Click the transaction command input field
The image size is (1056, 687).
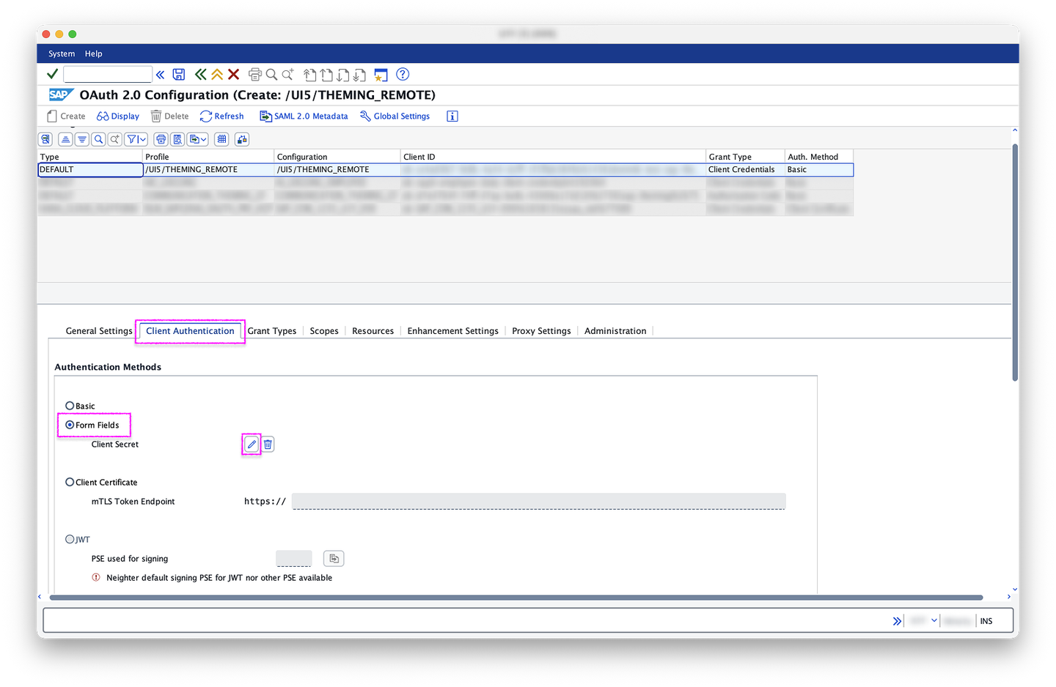pyautogui.click(x=108, y=74)
